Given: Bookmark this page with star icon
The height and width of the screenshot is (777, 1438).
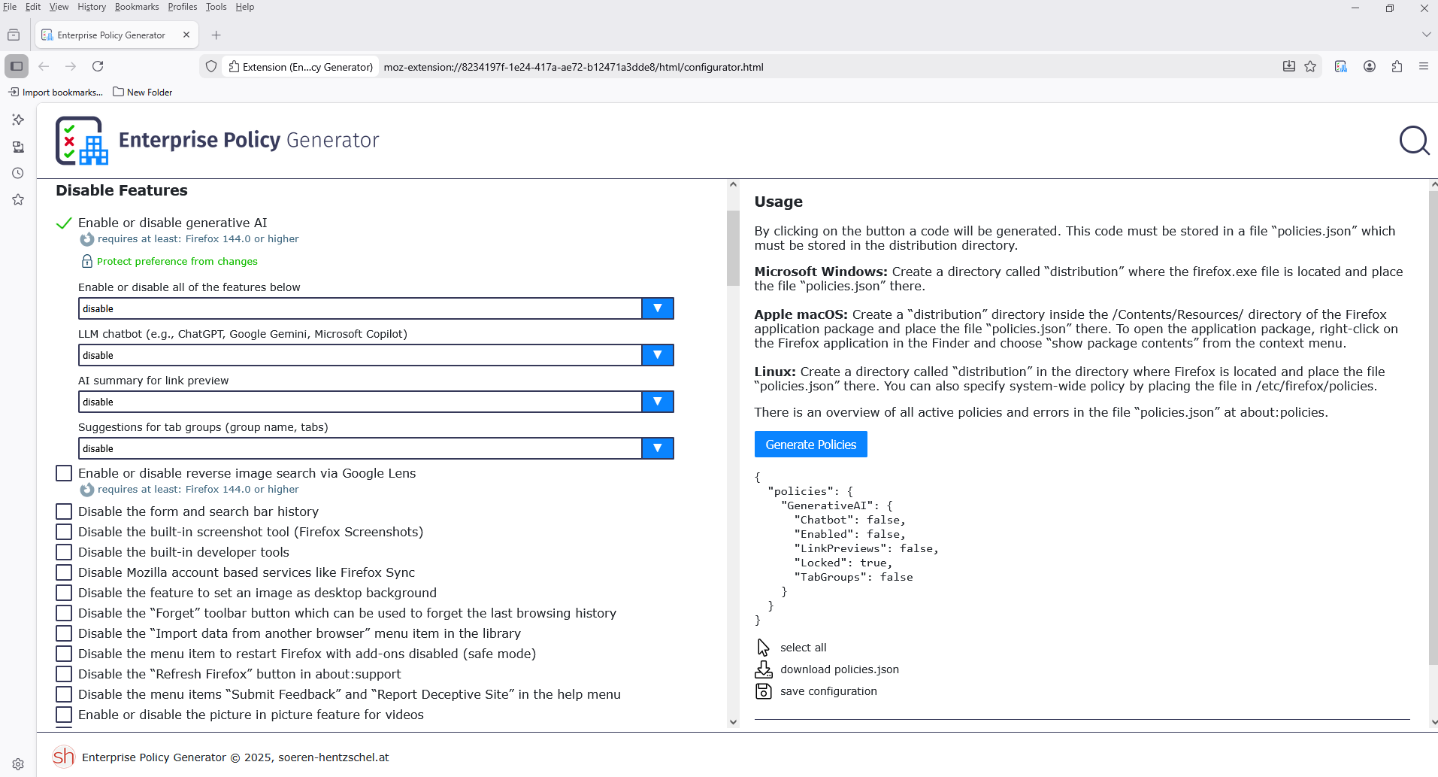Looking at the screenshot, I should (x=1310, y=67).
